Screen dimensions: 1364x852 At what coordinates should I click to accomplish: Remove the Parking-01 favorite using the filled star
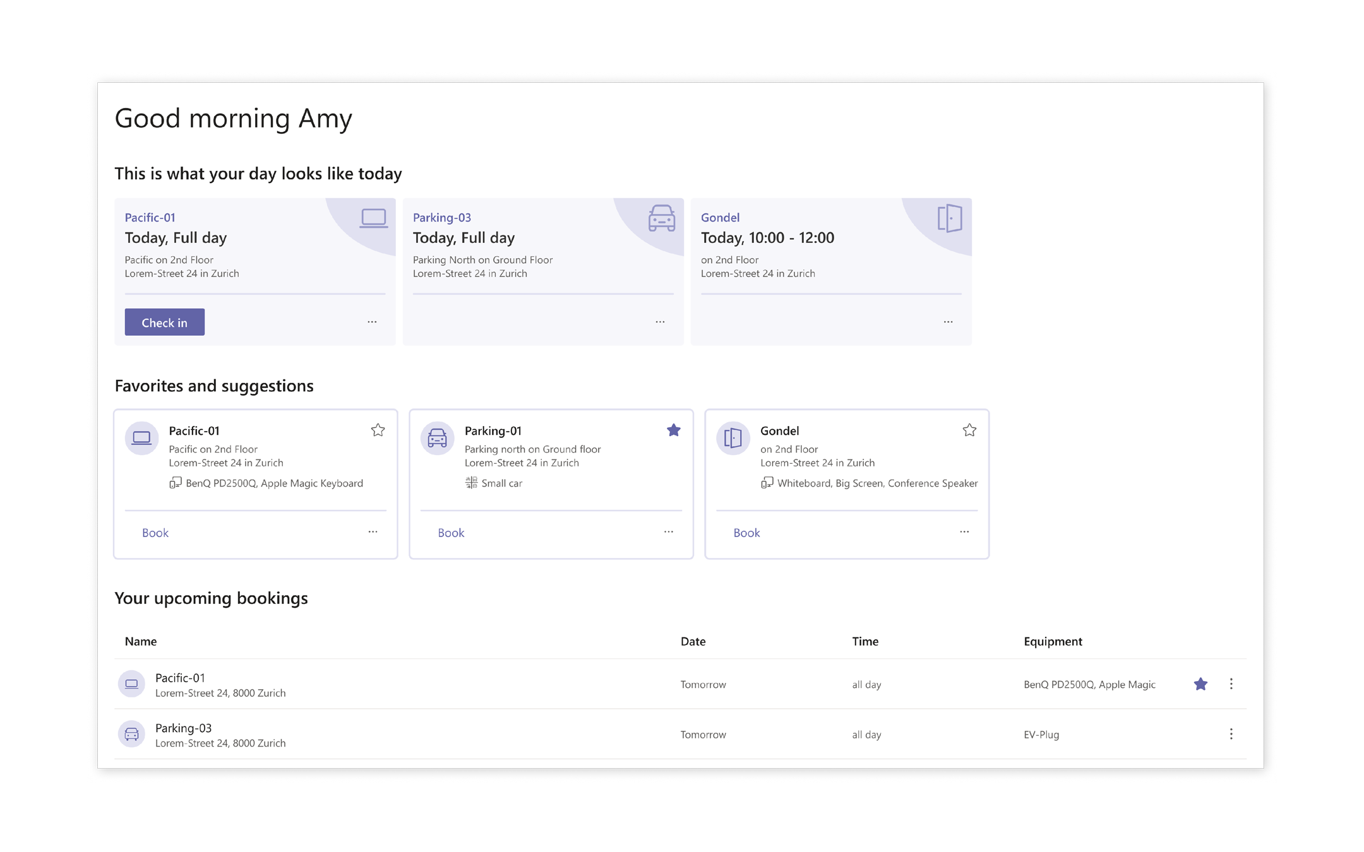point(673,430)
